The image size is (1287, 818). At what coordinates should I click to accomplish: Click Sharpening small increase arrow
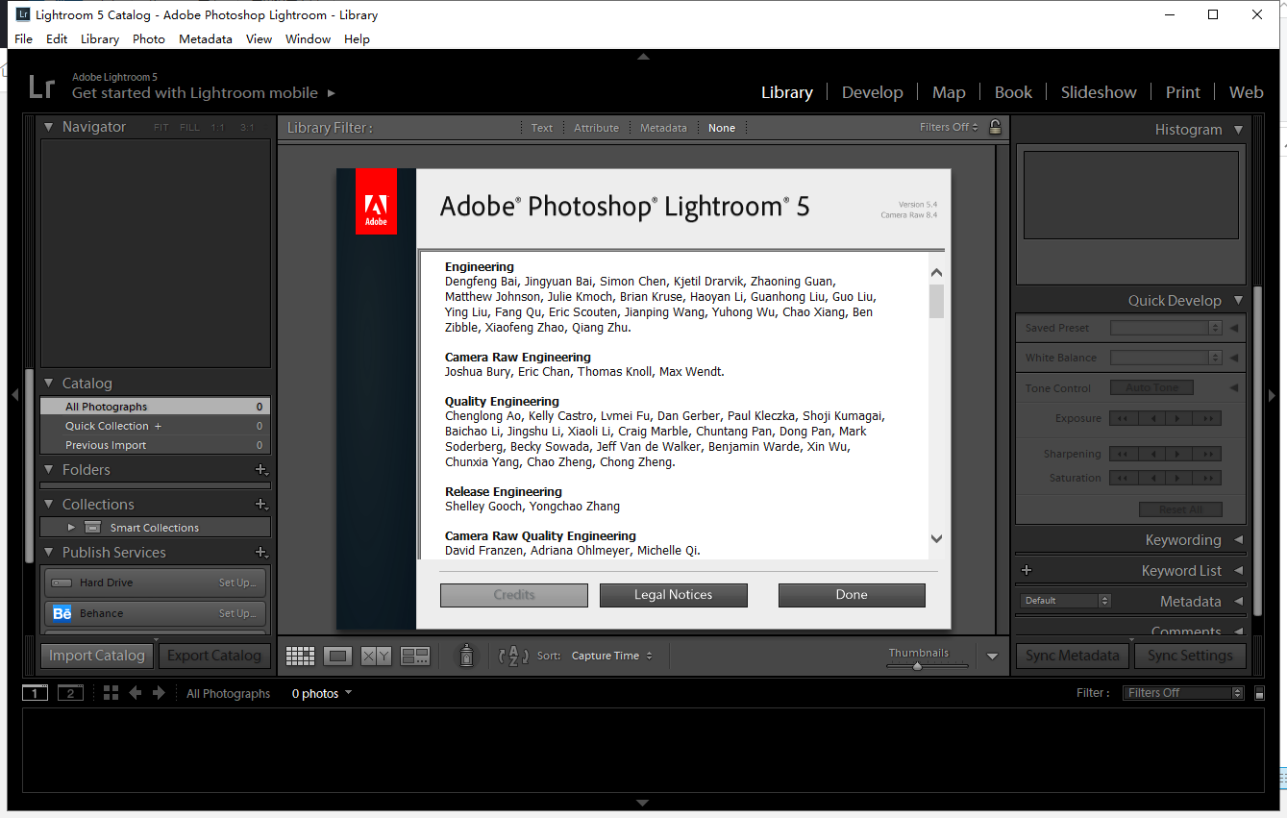pyautogui.click(x=1178, y=454)
